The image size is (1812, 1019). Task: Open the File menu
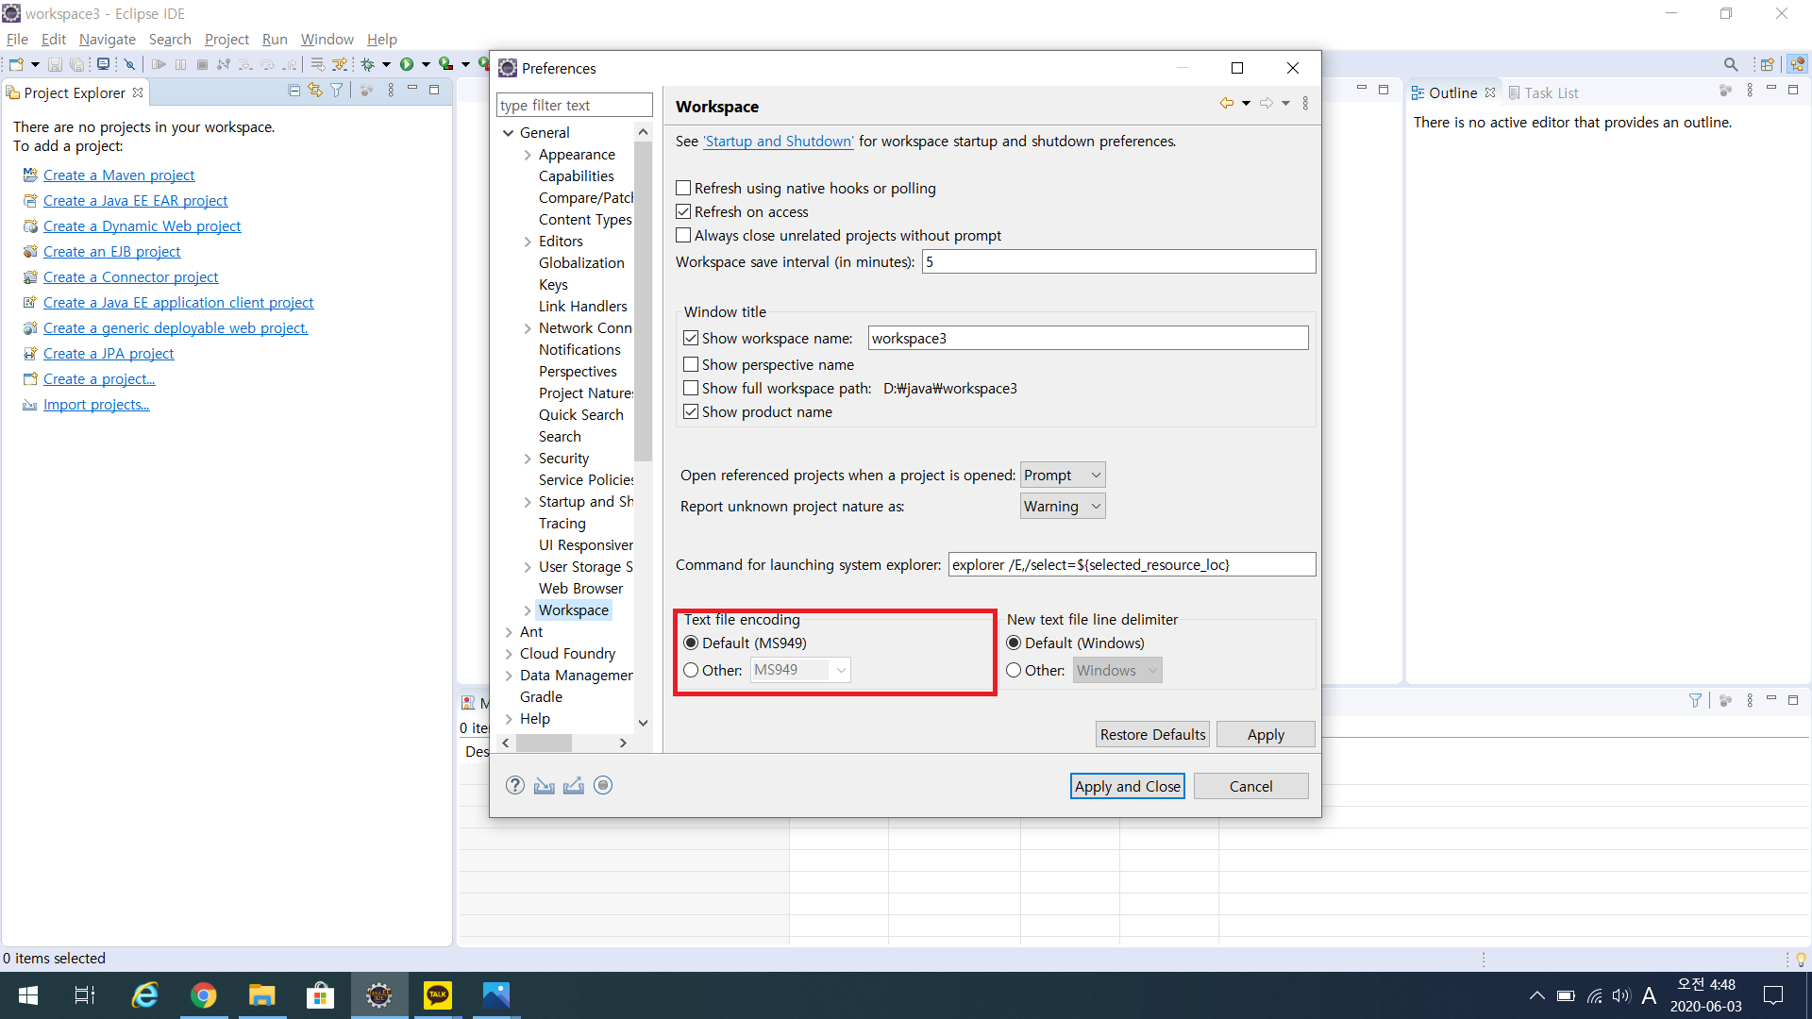click(x=17, y=39)
